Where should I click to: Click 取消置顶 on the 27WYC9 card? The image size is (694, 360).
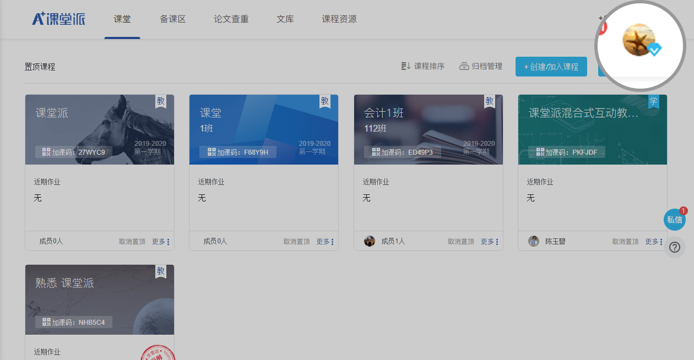(x=132, y=242)
